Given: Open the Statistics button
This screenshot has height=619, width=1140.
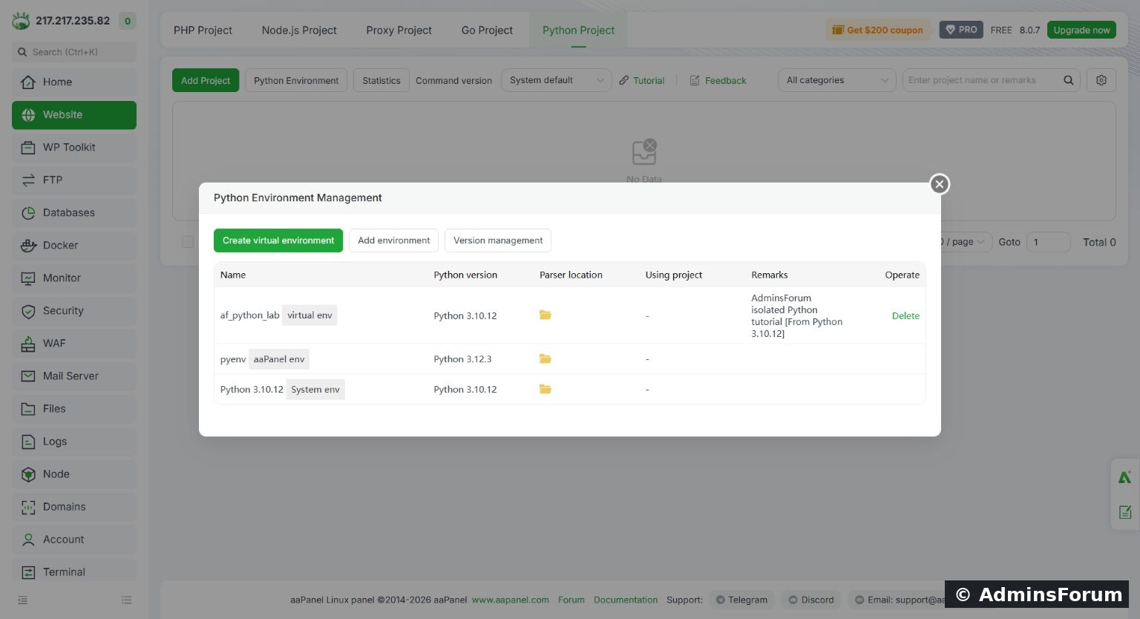Looking at the screenshot, I should tap(381, 80).
